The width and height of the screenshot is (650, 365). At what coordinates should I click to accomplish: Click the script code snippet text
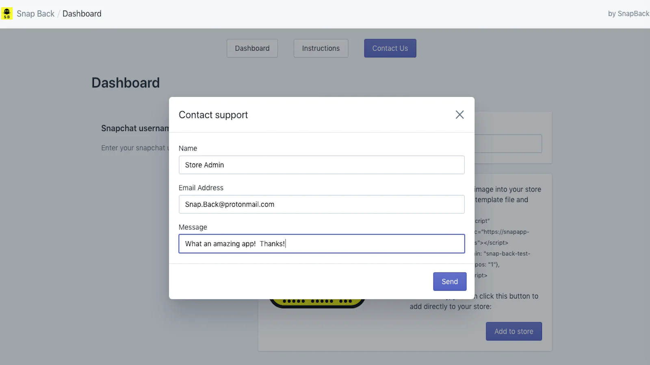click(x=502, y=248)
